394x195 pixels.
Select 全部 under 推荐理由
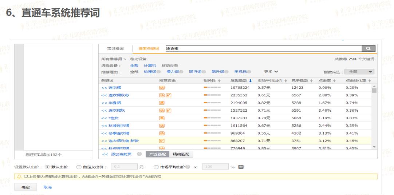pyautogui.click(x=134, y=72)
